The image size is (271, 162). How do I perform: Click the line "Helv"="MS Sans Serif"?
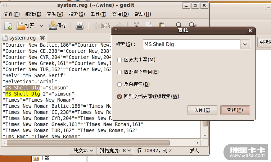pyautogui.click(x=34, y=75)
